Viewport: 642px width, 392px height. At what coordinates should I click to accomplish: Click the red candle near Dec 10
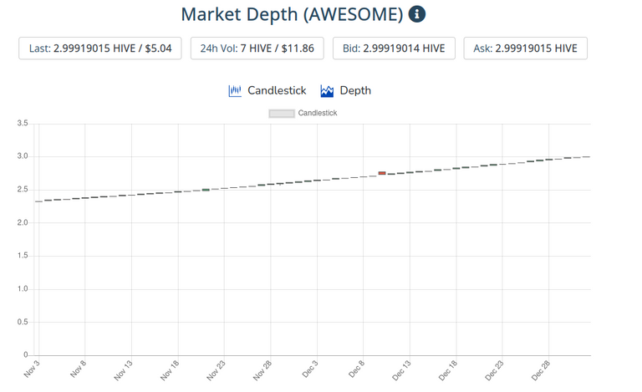(382, 173)
